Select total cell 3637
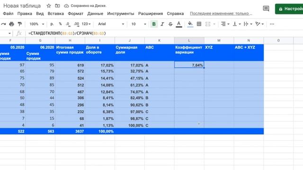Image resolution: width=303 pixels, height=170 pixels. point(70,131)
